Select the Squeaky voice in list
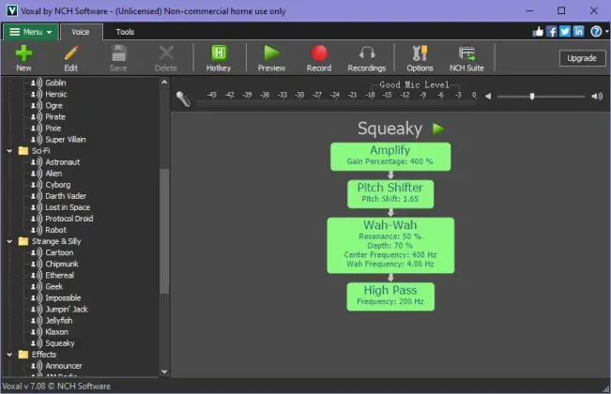This screenshot has width=611, height=394. pos(60,343)
